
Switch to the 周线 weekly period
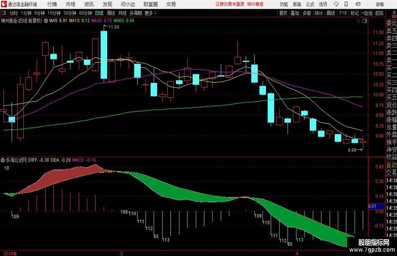(111, 13)
